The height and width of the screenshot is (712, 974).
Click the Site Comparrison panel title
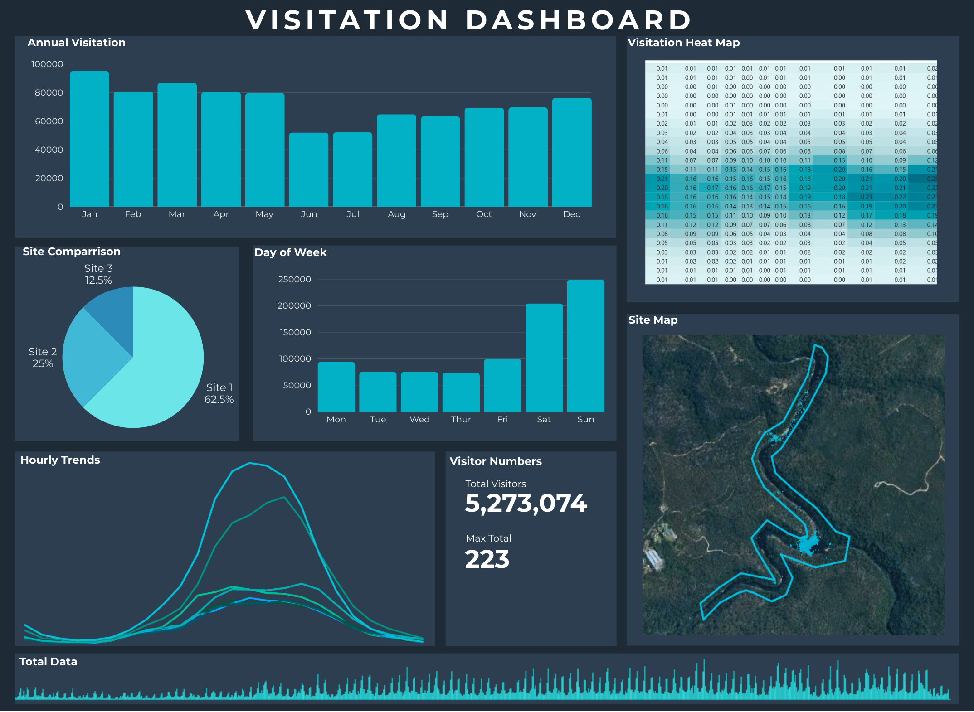tap(72, 251)
